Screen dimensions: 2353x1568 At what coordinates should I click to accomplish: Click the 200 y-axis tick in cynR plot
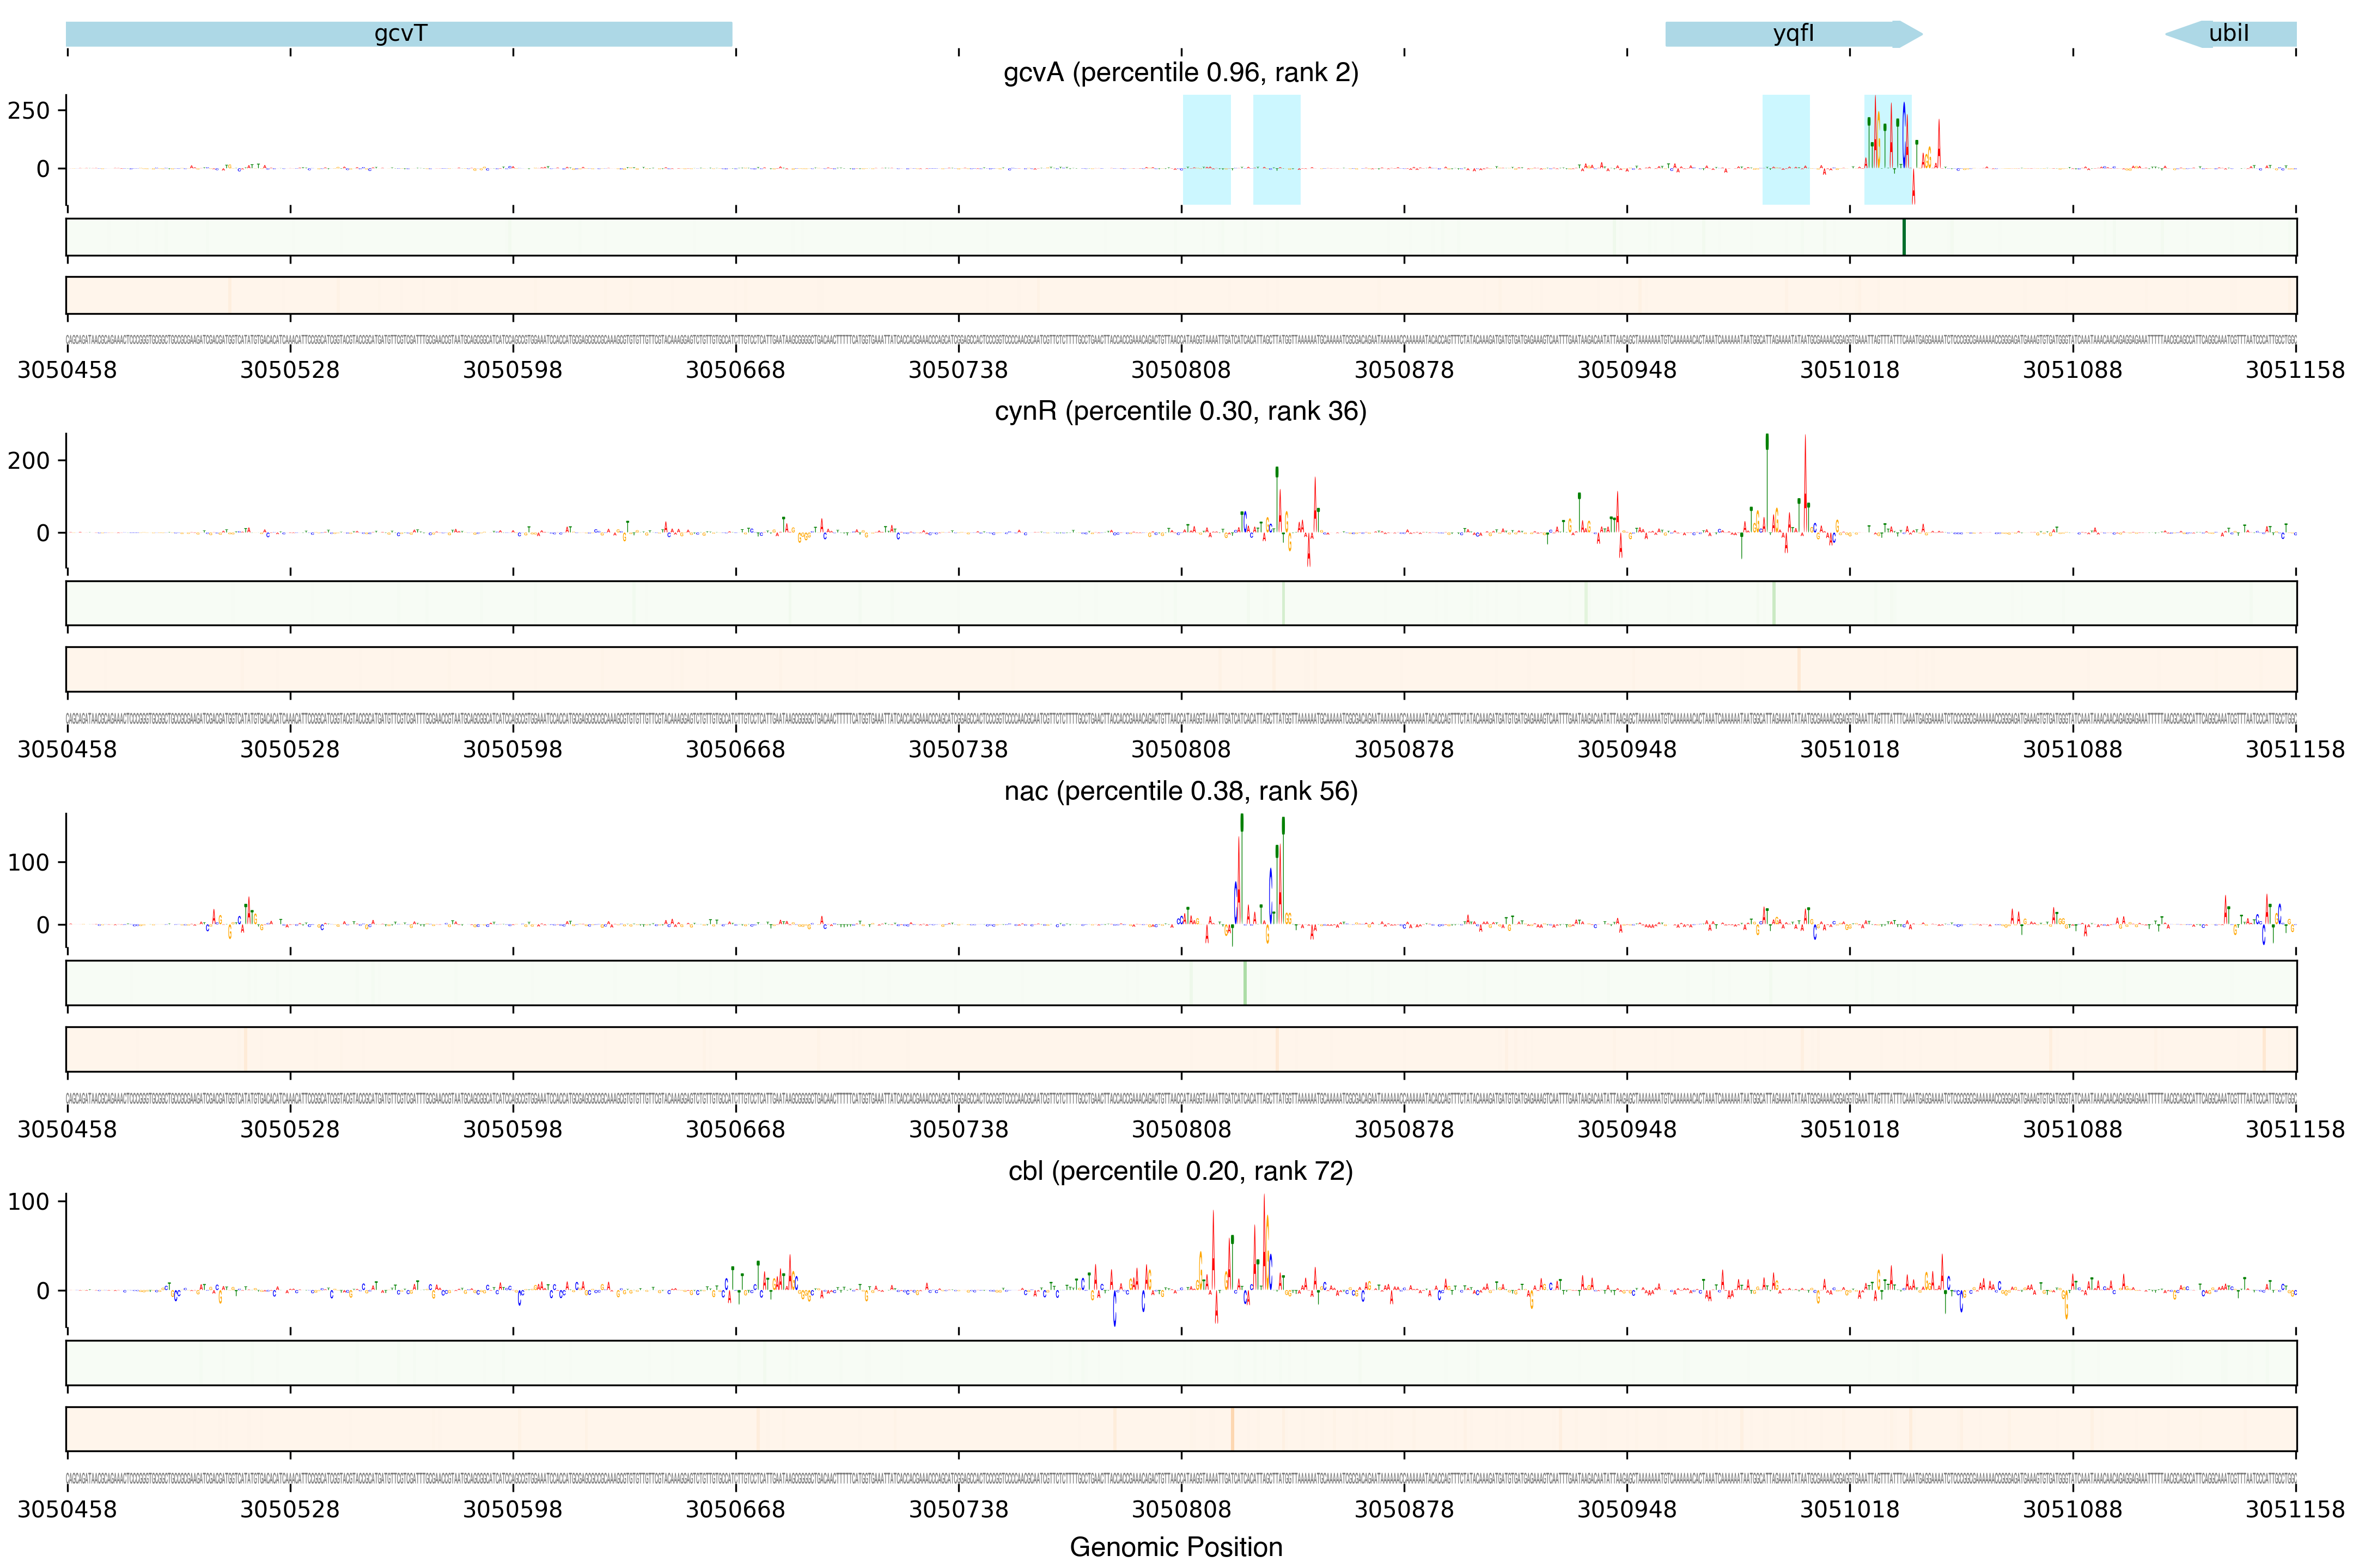28,461
